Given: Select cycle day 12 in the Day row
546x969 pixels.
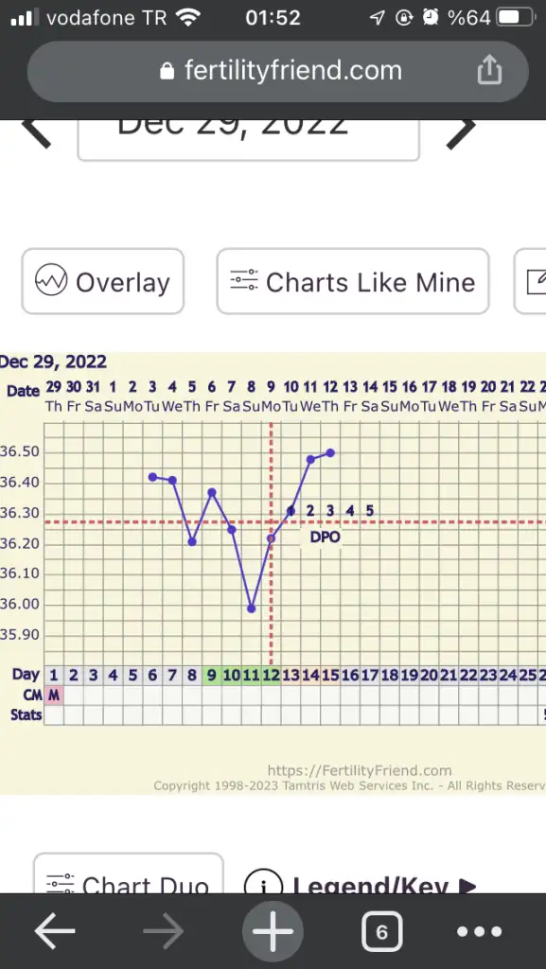Looking at the screenshot, I should 271,676.
